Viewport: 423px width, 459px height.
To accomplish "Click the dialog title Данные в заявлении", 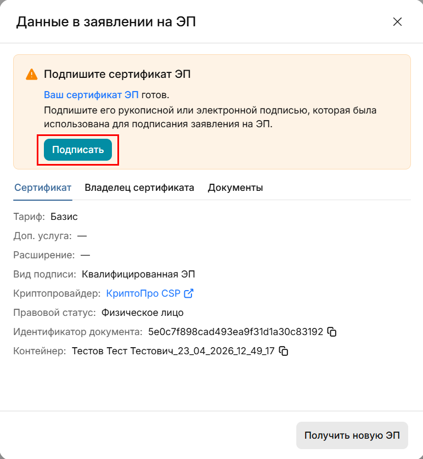I will 106,22.
